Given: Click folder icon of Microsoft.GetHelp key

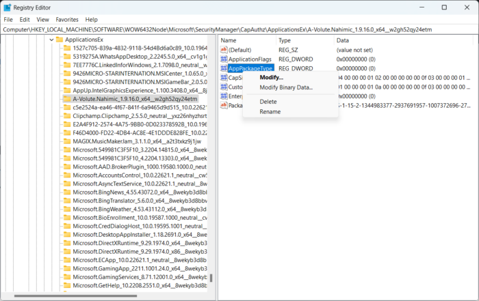Looking at the screenshot, I should 67,285.
